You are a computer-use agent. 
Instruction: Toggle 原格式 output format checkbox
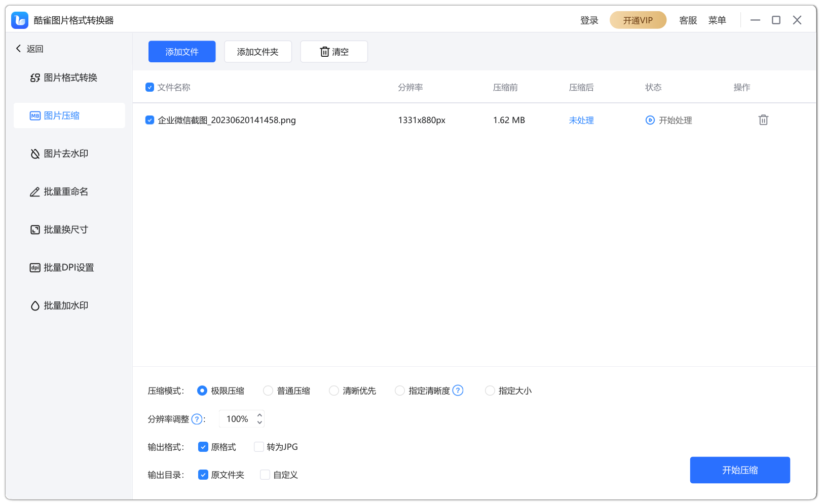coord(203,447)
